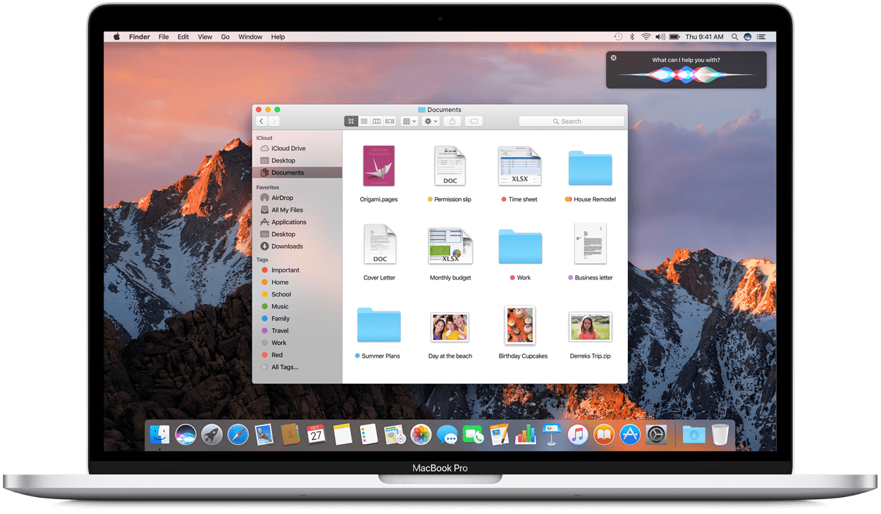Click the Finder Search field
This screenshot has width=881, height=514.
point(572,121)
